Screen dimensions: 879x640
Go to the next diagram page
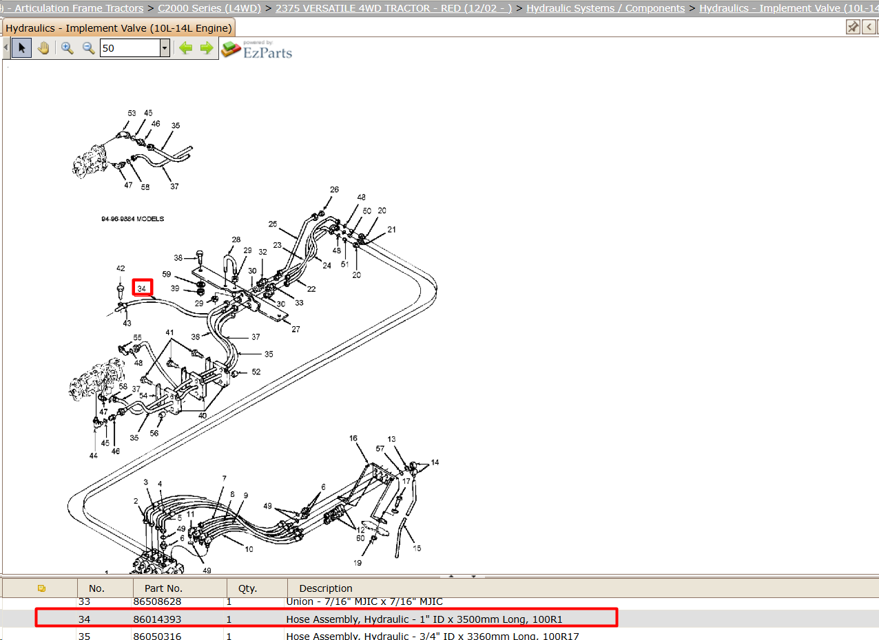[x=206, y=48]
